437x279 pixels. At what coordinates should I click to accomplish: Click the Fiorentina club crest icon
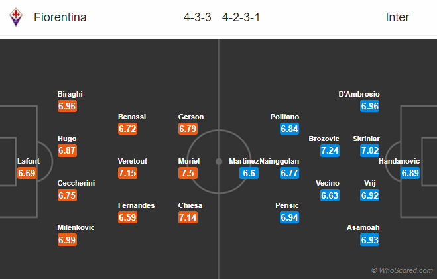(x=15, y=17)
